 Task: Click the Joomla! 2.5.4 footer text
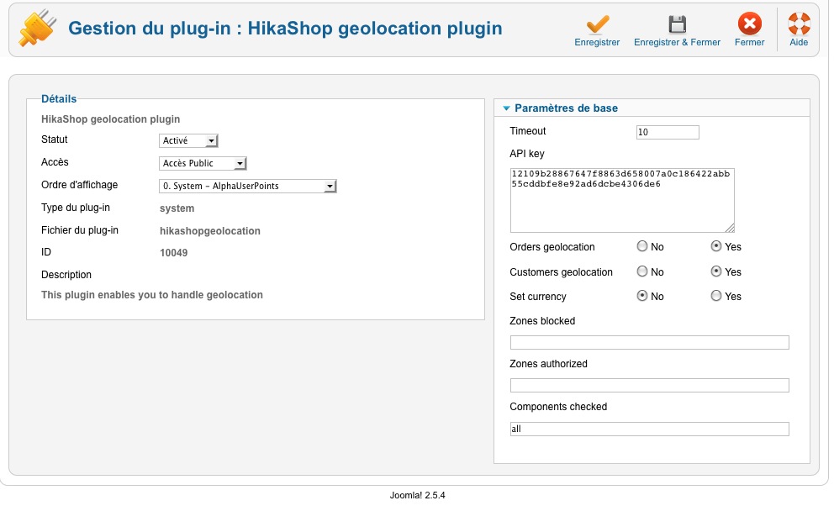[417, 495]
